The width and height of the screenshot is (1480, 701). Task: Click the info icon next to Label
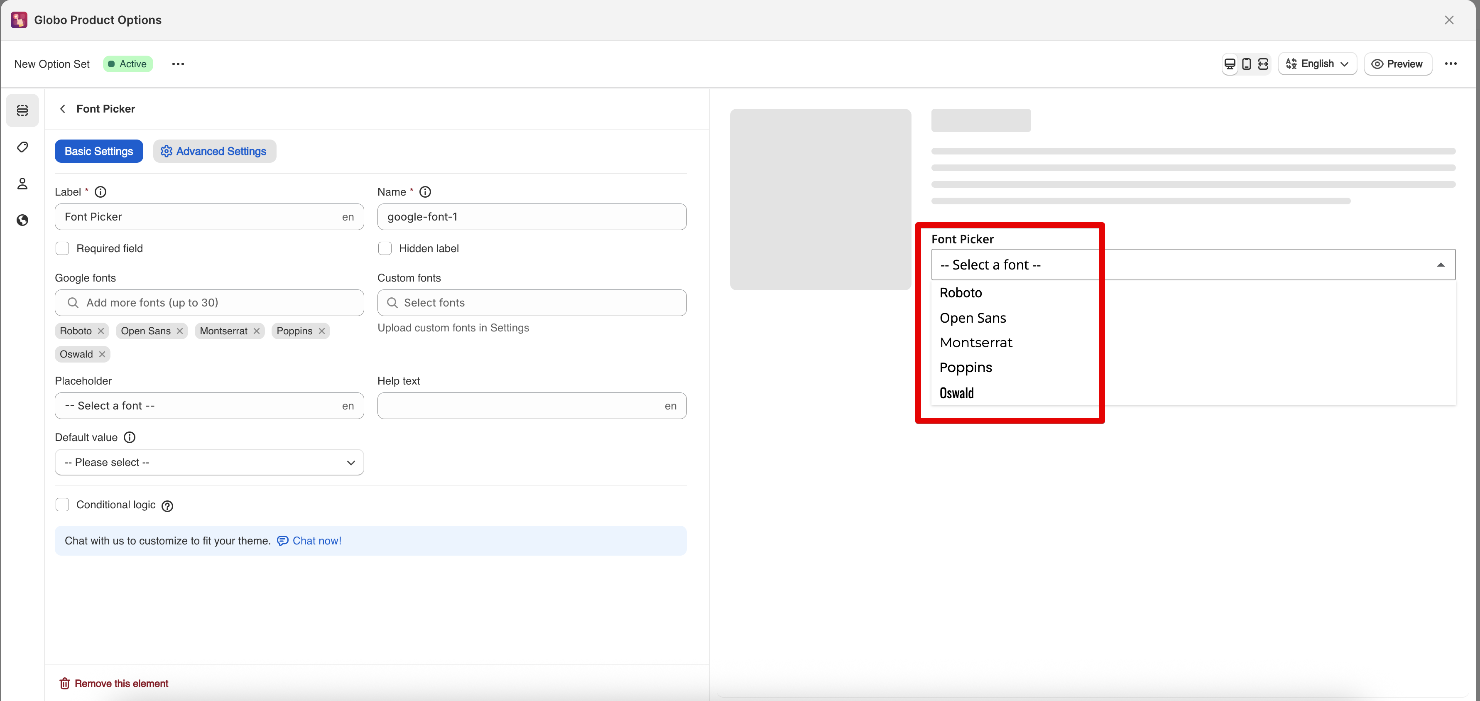pyautogui.click(x=100, y=192)
